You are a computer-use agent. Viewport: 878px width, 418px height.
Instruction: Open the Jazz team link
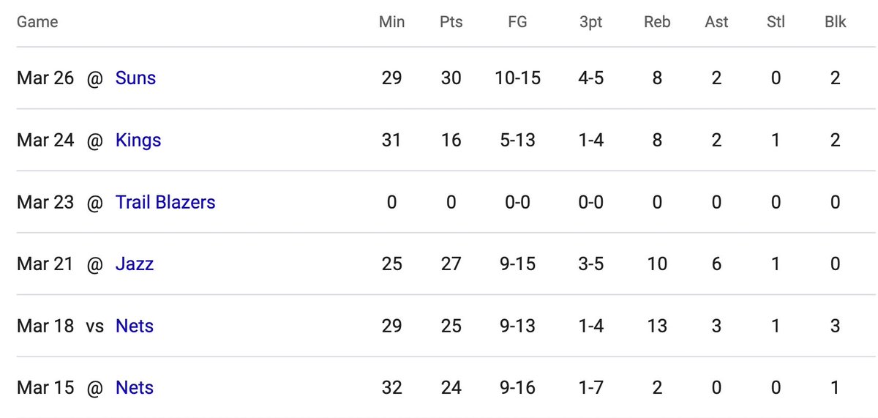pyautogui.click(x=135, y=264)
